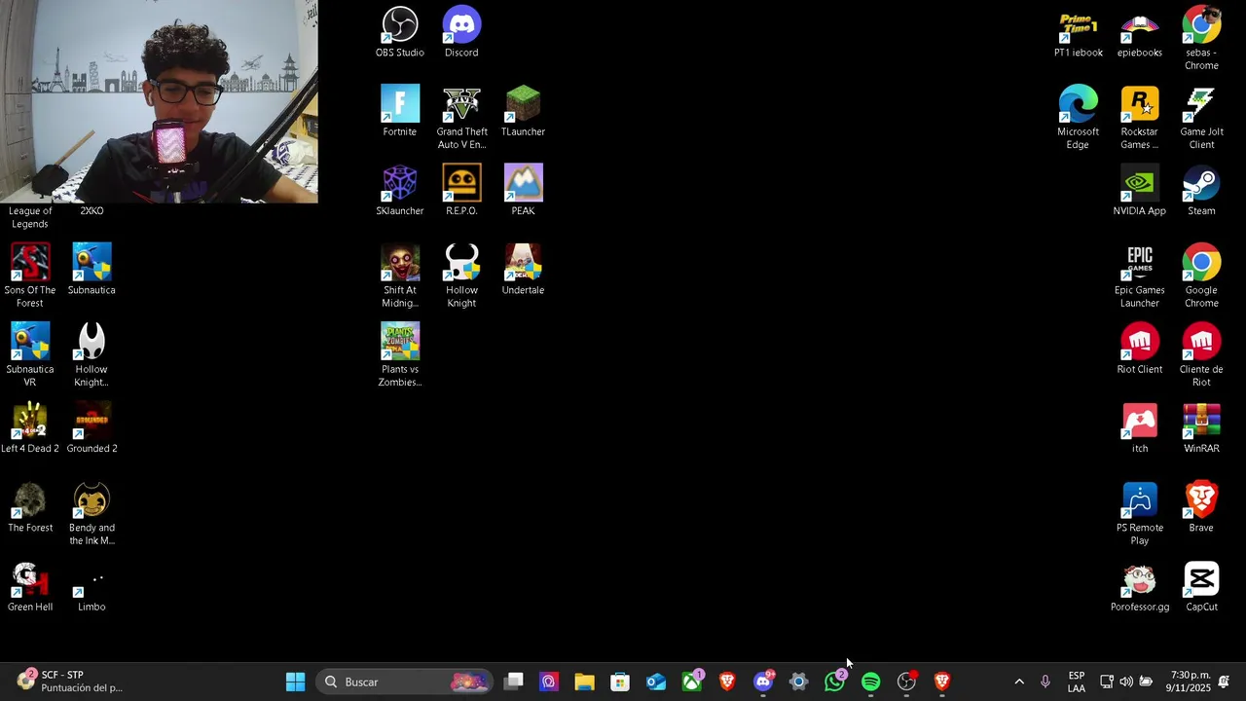Image resolution: width=1246 pixels, height=701 pixels.
Task: Launch Discord from the desktop shortcut
Action: point(461,32)
